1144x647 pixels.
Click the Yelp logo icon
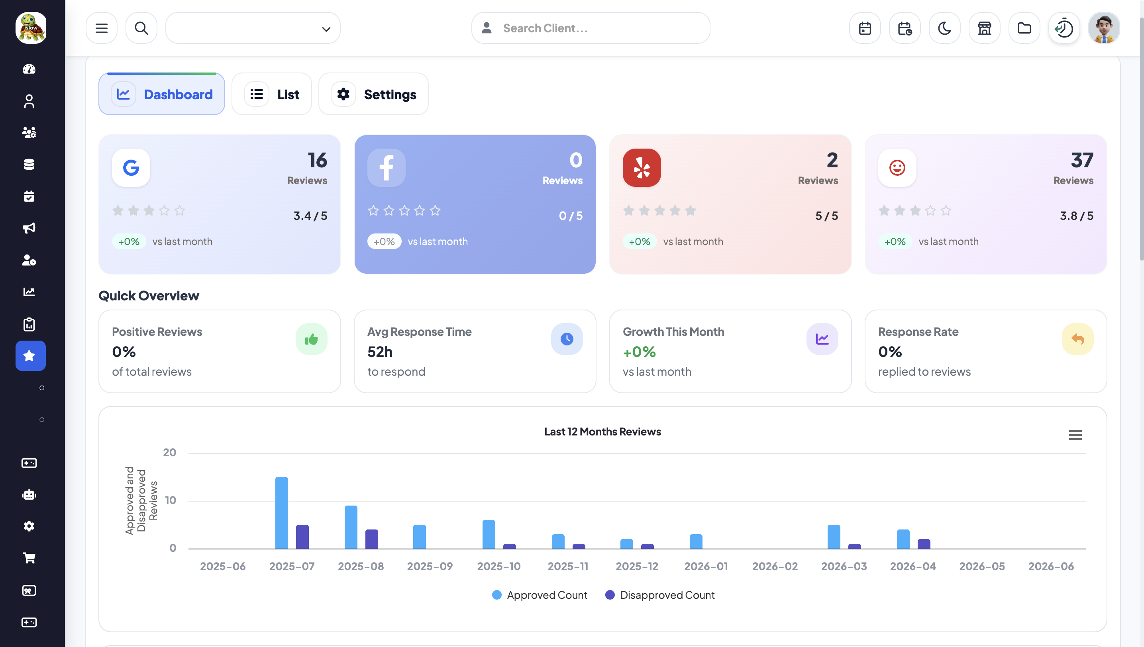coord(642,167)
